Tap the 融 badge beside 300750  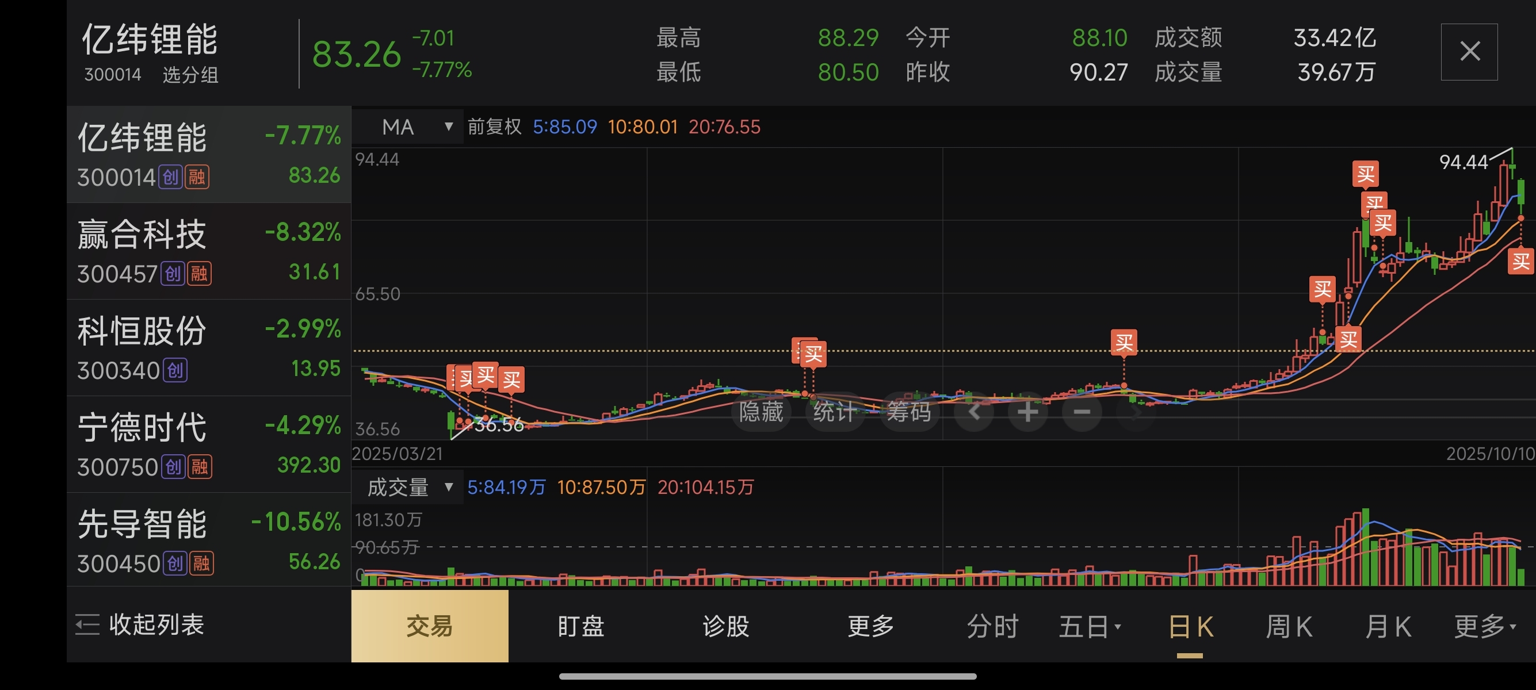(x=200, y=467)
